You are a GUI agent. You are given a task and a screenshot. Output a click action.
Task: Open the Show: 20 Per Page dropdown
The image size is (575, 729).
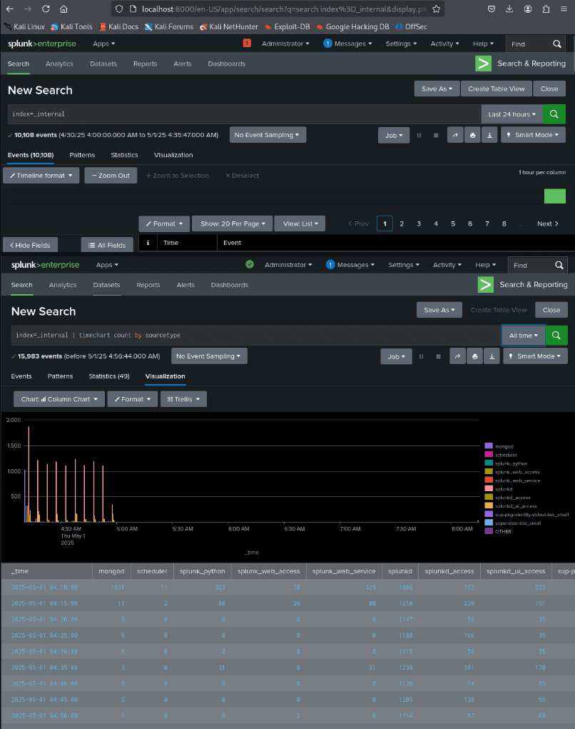coord(233,223)
